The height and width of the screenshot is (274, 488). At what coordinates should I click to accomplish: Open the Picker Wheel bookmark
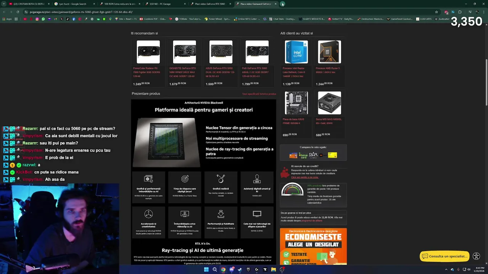pyautogui.click(x=217, y=19)
